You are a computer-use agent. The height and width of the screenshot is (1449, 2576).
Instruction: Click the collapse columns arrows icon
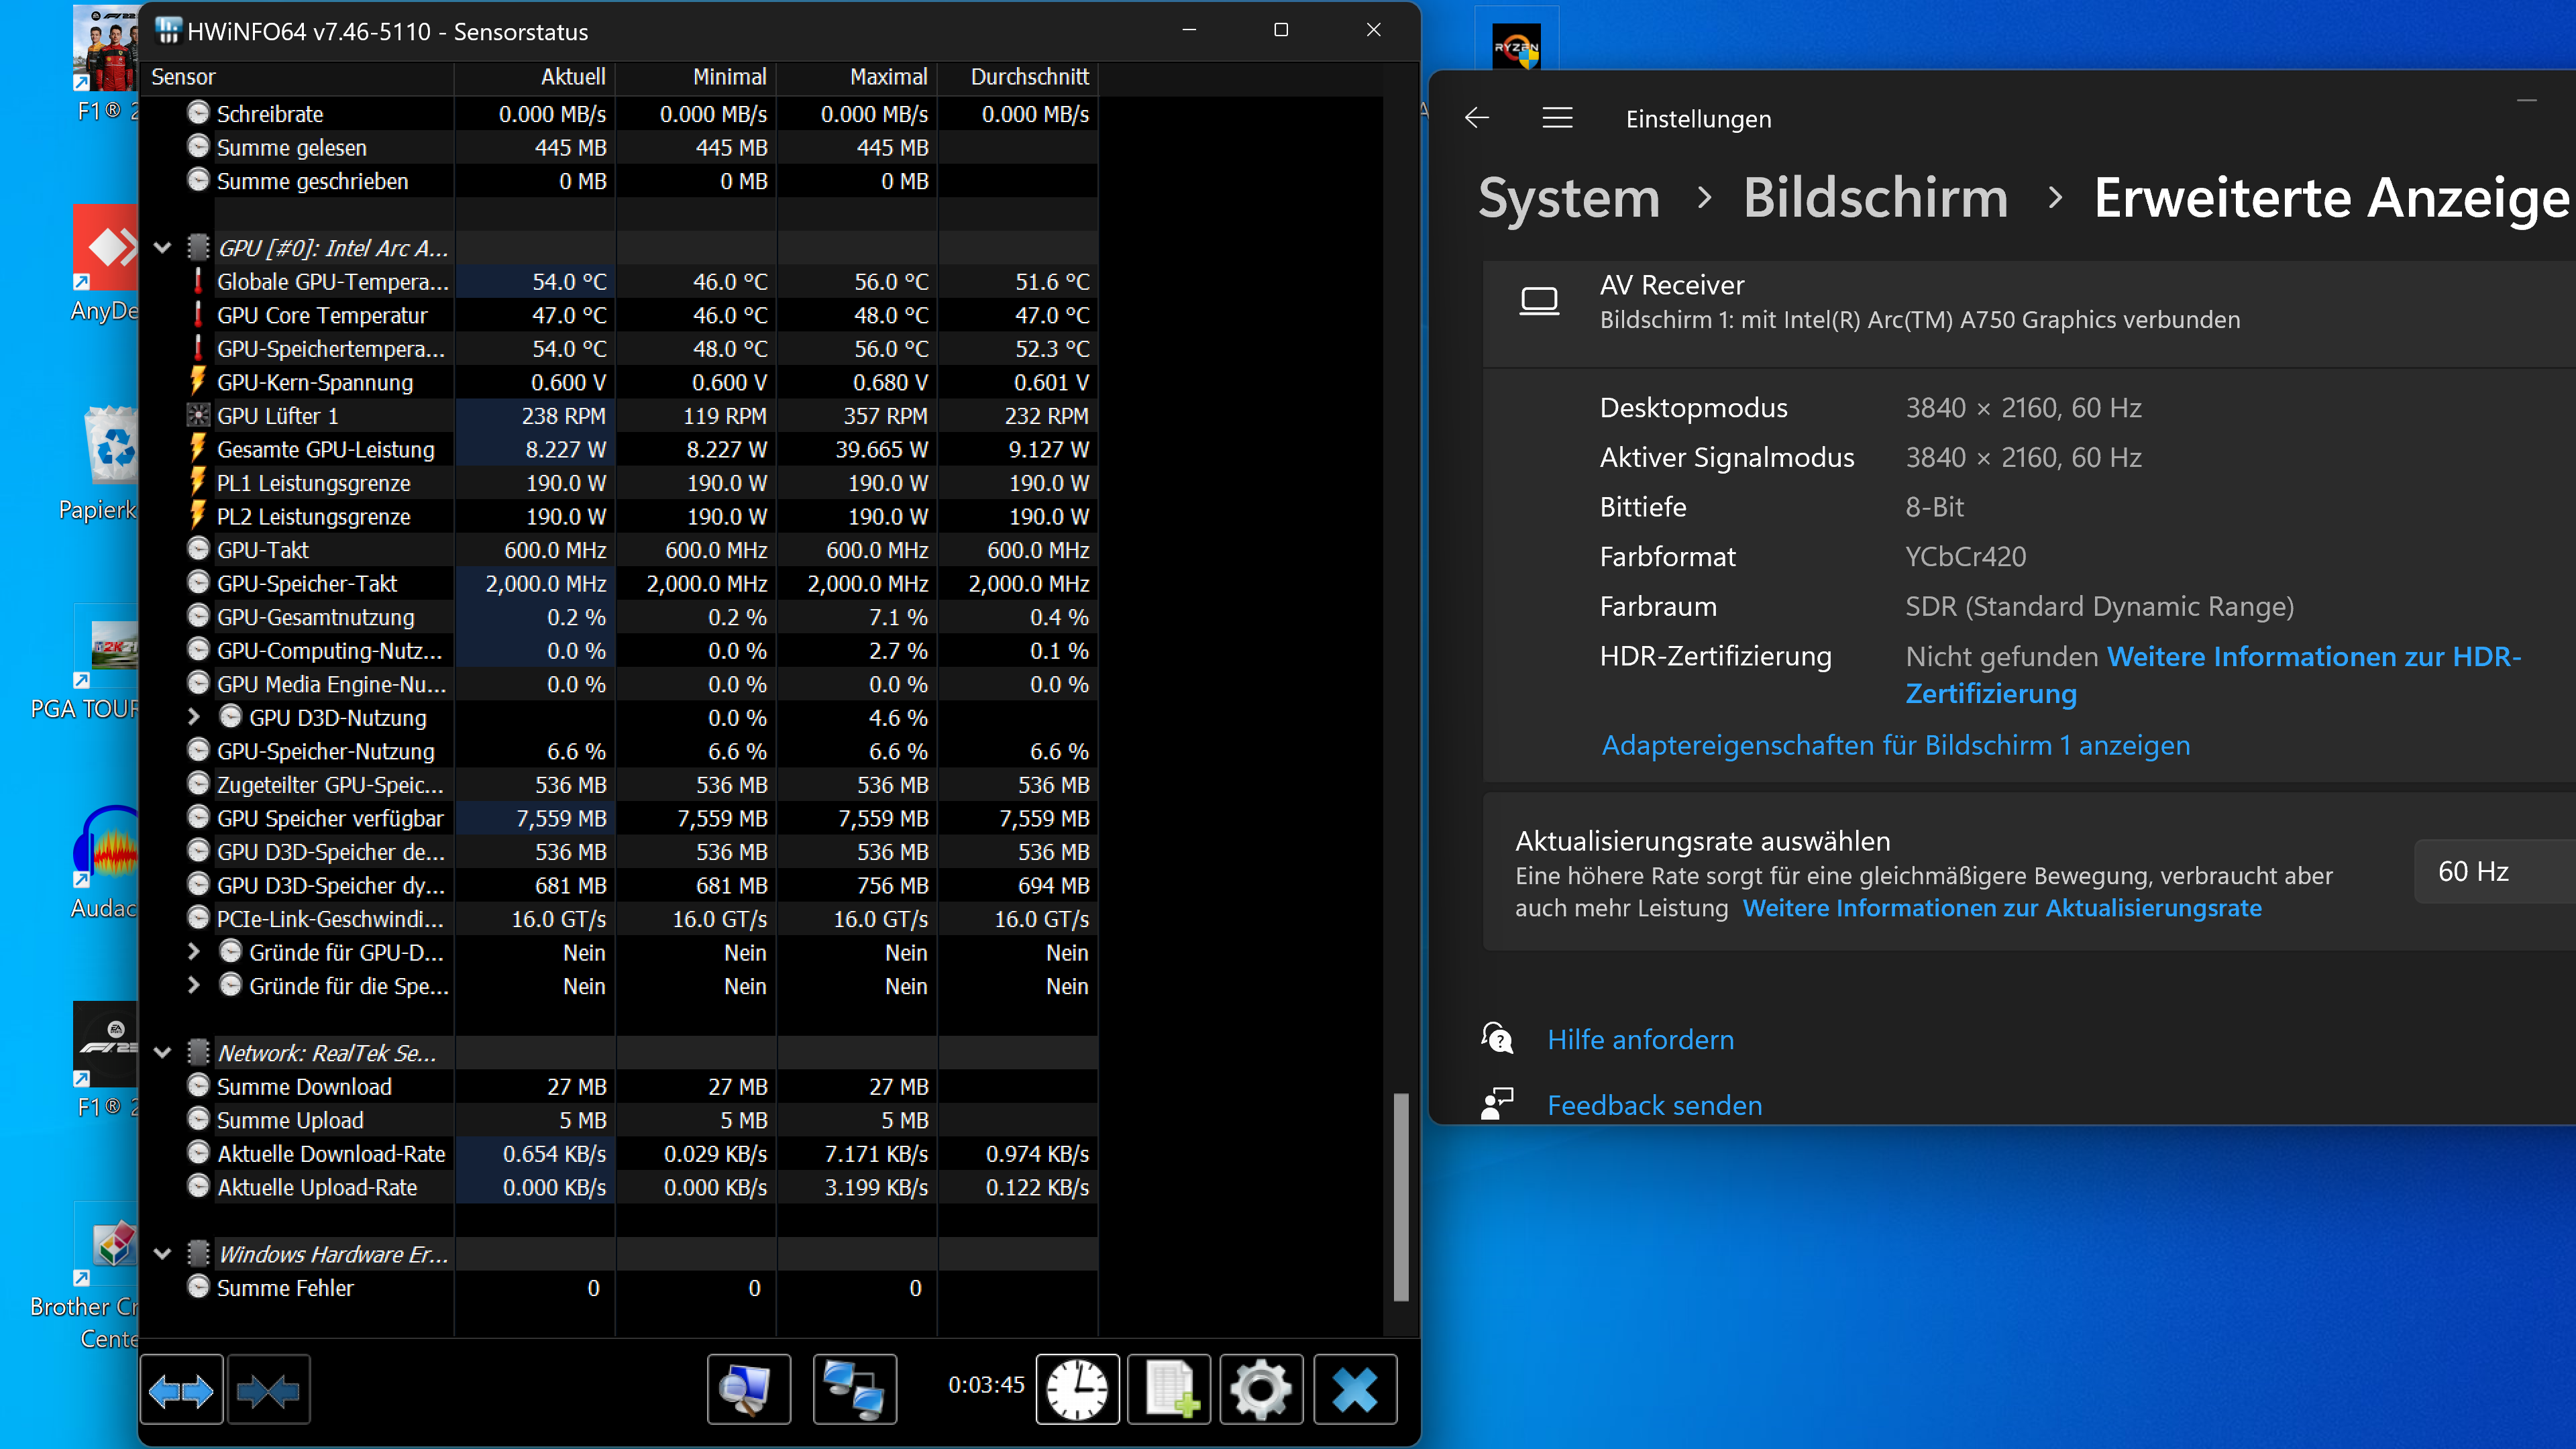(268, 1390)
